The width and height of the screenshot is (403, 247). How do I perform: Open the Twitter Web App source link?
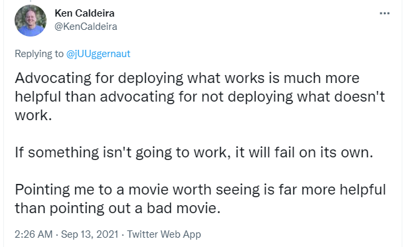164,234
